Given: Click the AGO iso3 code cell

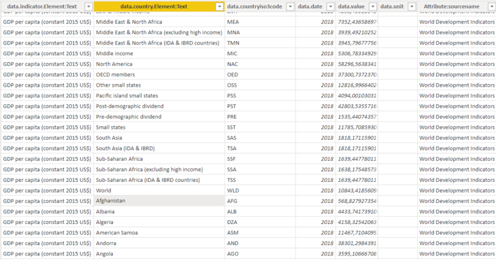Looking at the screenshot, I should click(x=260, y=254).
